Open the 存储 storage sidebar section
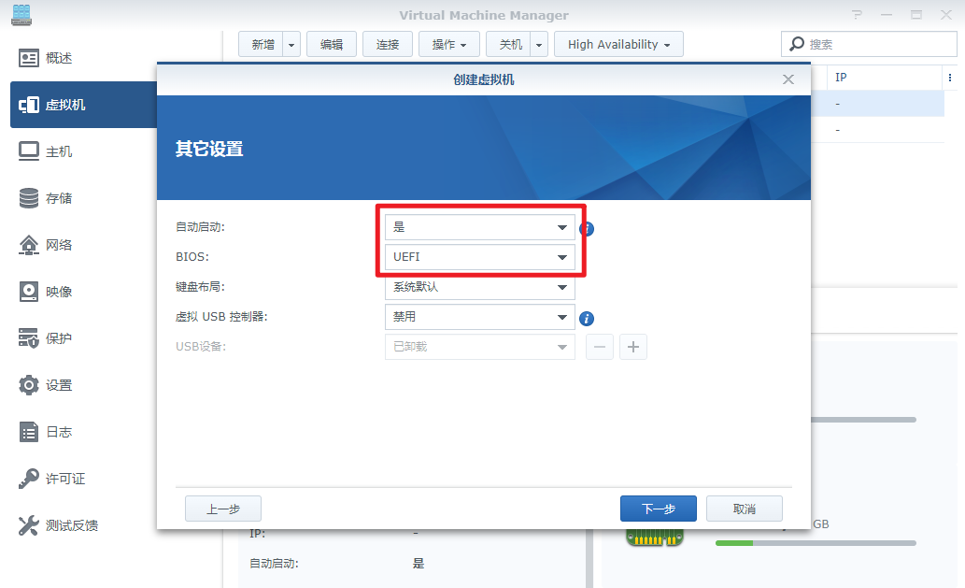Screen dimensions: 965x588 pyautogui.click(x=59, y=198)
